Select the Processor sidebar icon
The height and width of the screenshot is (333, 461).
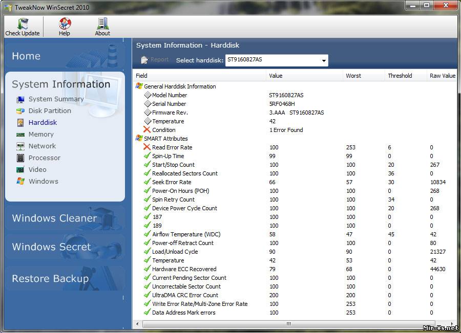pyautogui.click(x=20, y=158)
